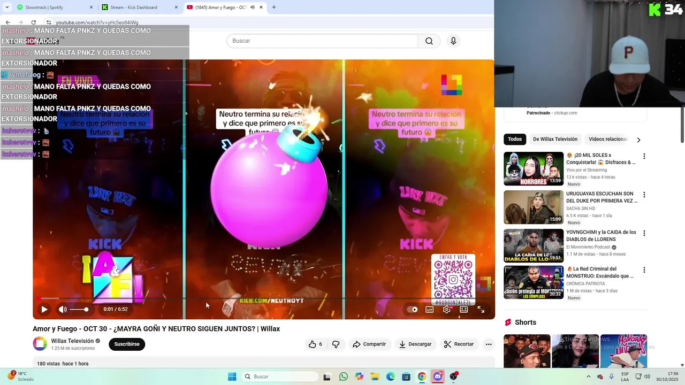Screen dimensions: 685x385
Task: Open options menu for YOVNGCHIMI video
Action: click(644, 233)
